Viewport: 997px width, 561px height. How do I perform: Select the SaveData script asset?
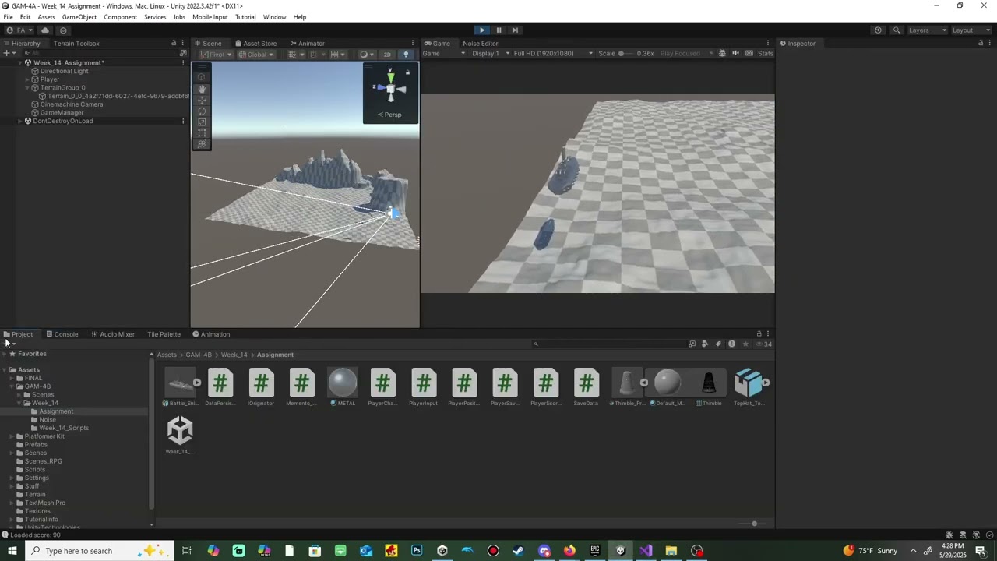(587, 387)
